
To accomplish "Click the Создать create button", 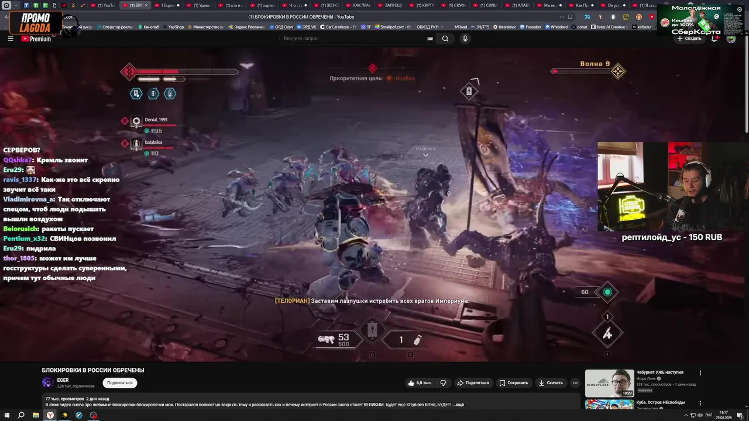I will pos(690,39).
